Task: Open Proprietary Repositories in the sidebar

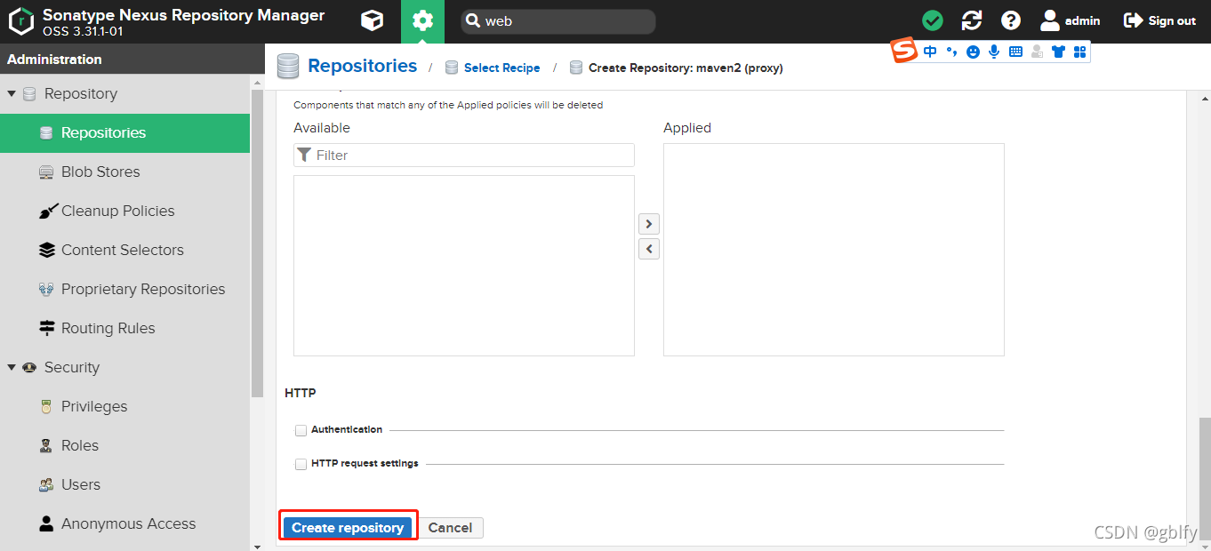Action: click(x=124, y=289)
